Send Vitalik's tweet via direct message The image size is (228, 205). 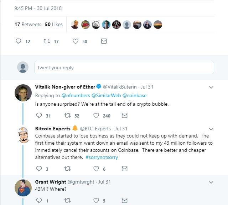coord(124,115)
